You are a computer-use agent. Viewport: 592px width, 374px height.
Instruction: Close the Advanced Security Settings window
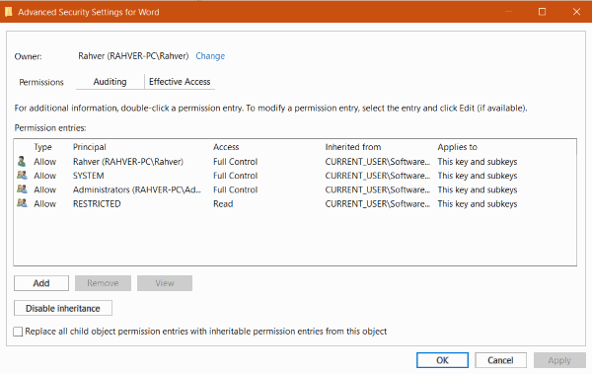tap(576, 12)
